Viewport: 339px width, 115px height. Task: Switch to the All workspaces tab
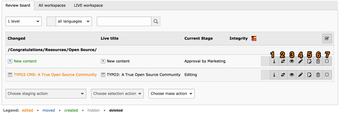tap(52, 5)
